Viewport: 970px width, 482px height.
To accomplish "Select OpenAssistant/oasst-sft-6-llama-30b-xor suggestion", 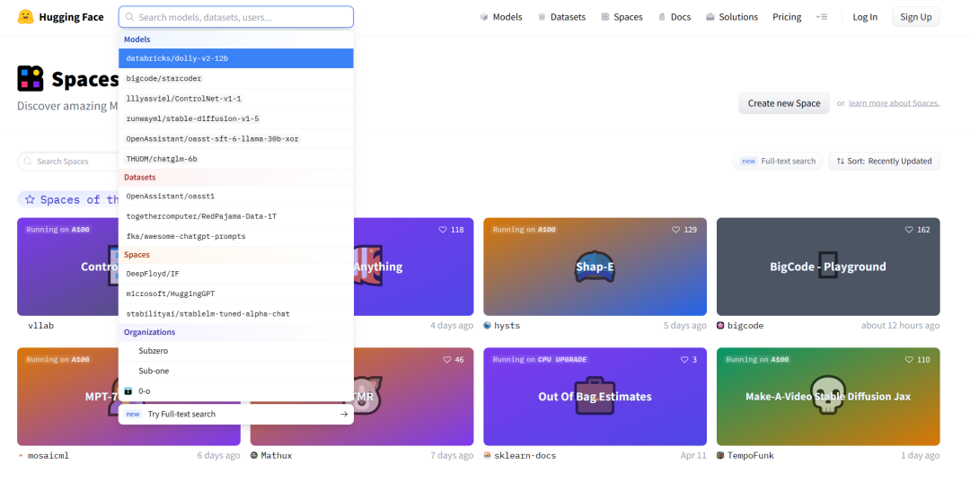I will 235,139.
